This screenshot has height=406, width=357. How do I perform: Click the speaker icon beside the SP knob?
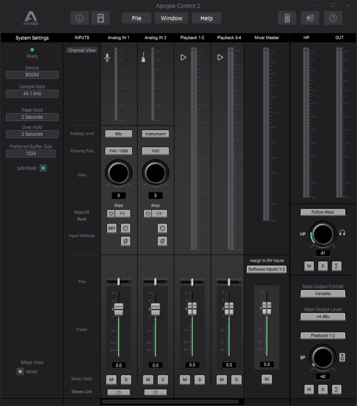(x=342, y=358)
